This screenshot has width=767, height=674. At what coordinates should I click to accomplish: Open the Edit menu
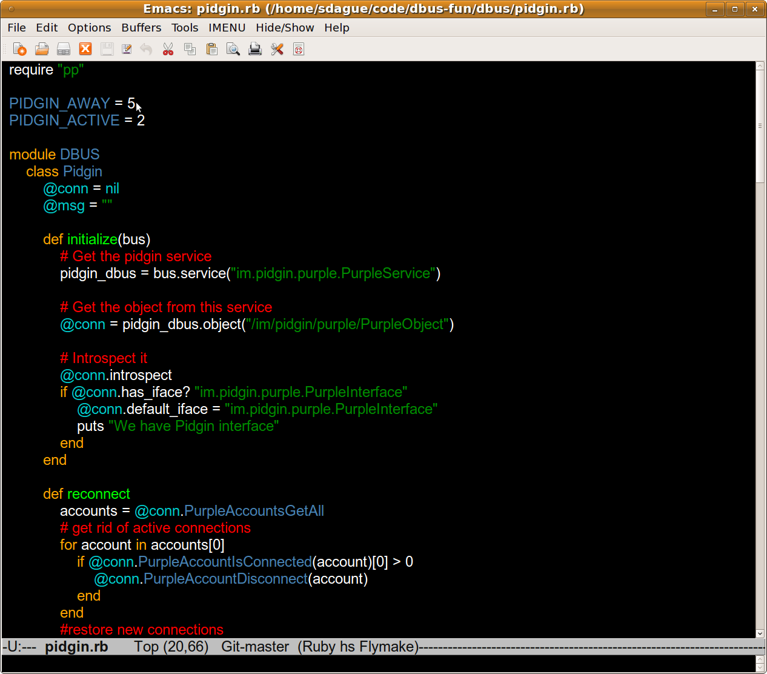click(47, 27)
